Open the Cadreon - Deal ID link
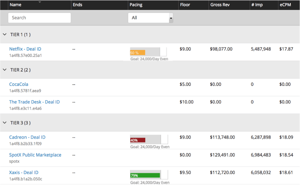 coord(27,137)
